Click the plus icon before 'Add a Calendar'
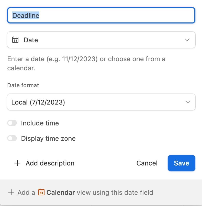The image size is (202, 206). (11, 192)
